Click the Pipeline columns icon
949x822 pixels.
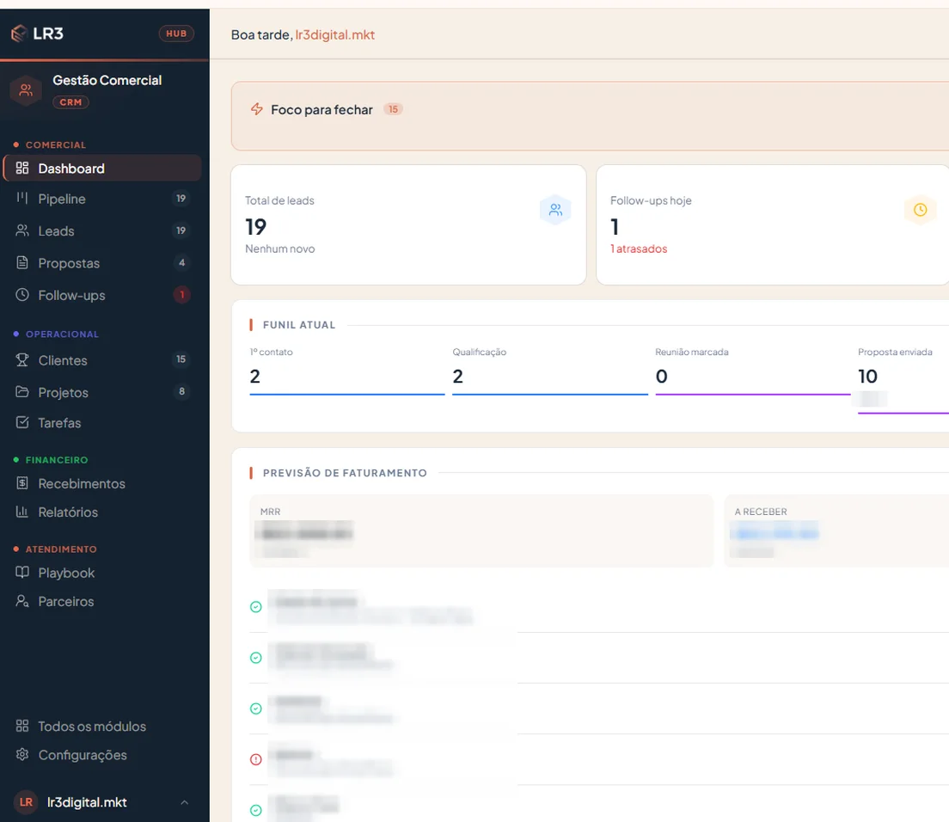[22, 198]
